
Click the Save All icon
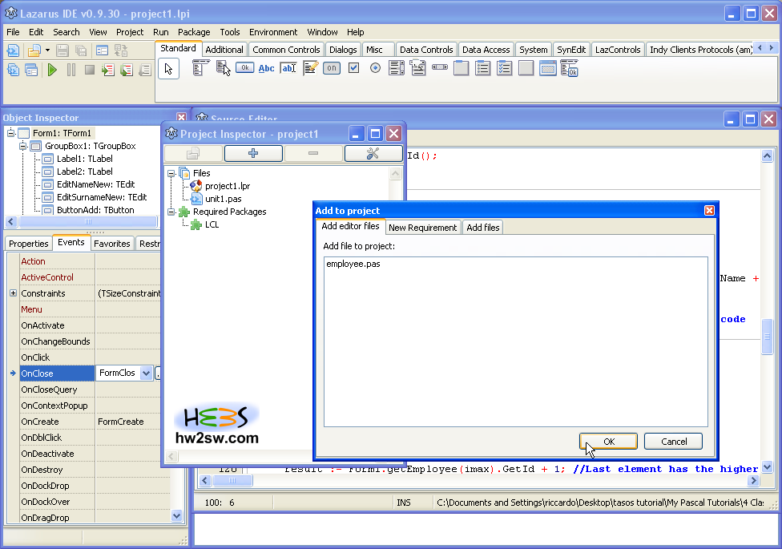[x=81, y=50]
